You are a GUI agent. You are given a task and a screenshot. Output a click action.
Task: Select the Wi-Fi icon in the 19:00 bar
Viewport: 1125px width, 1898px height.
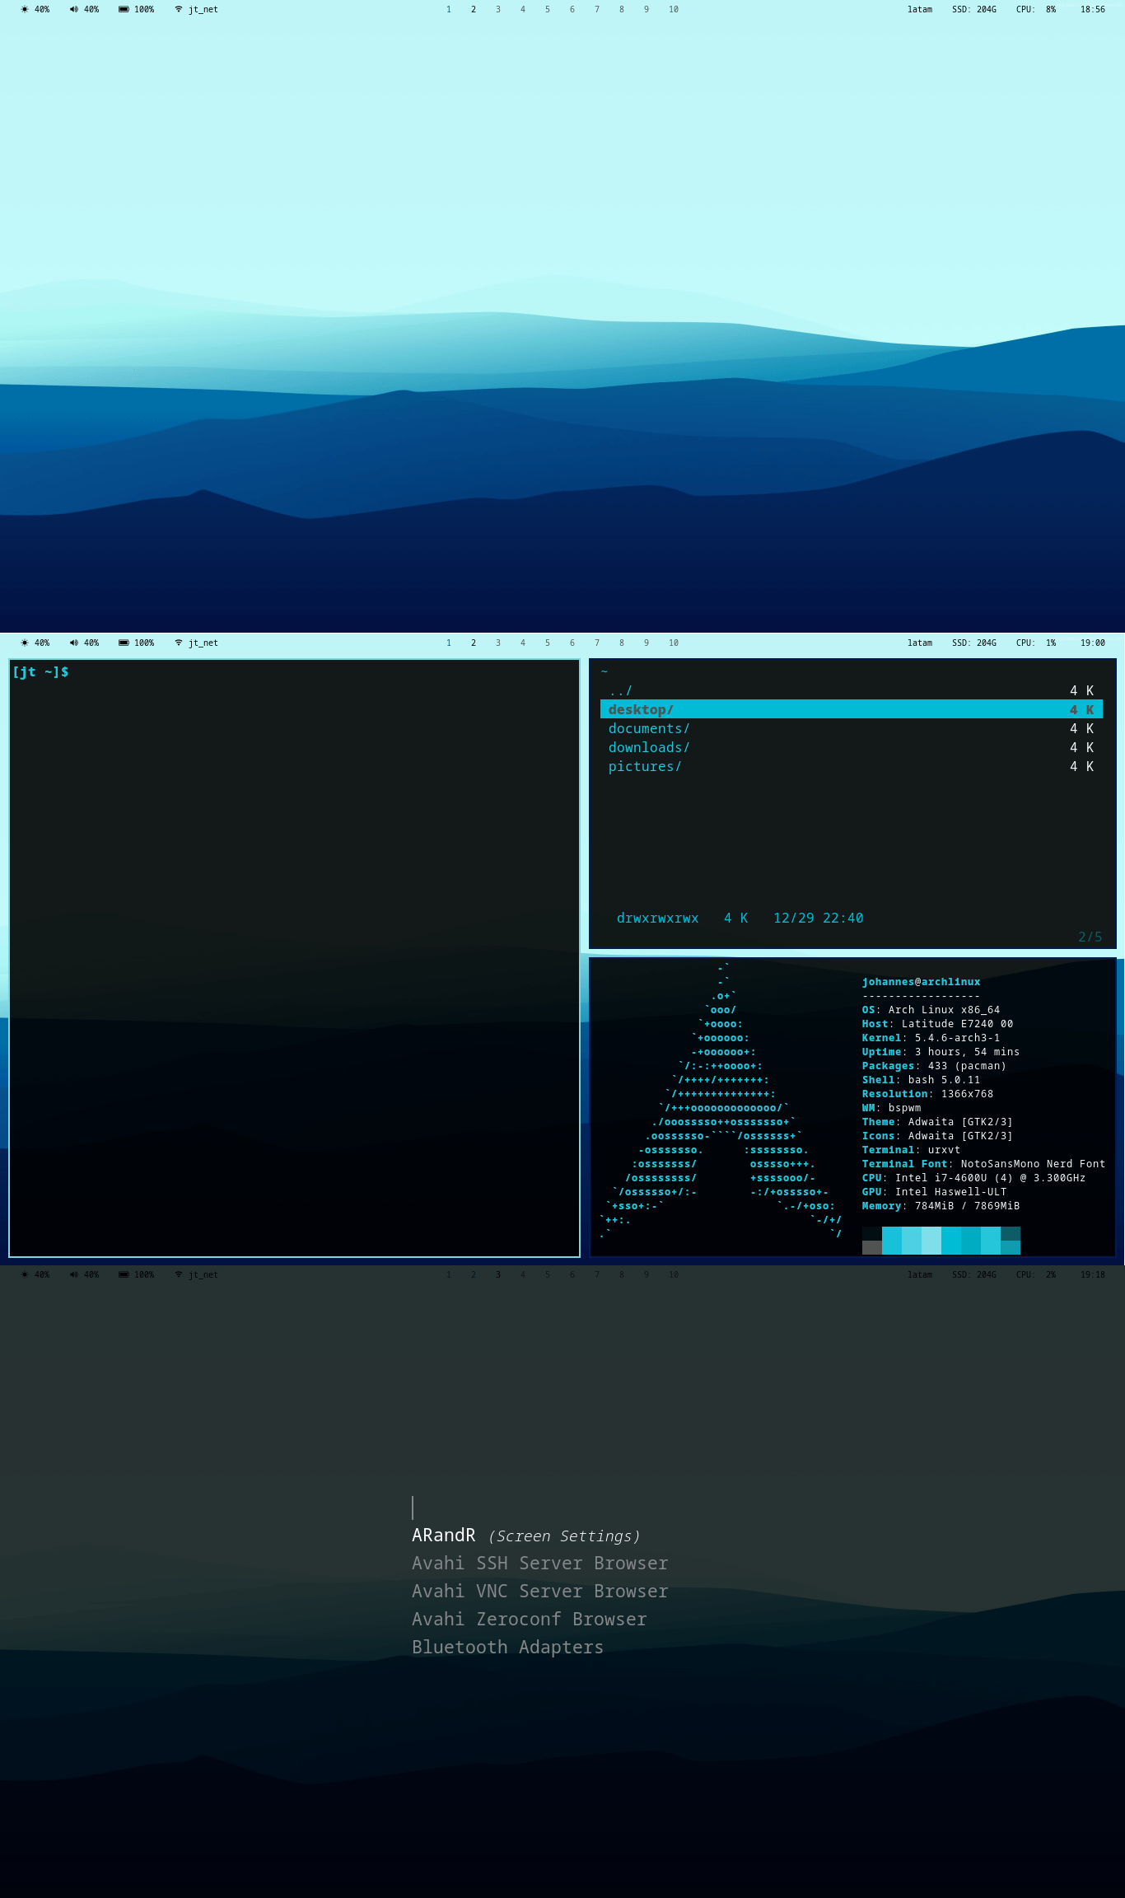click(179, 643)
